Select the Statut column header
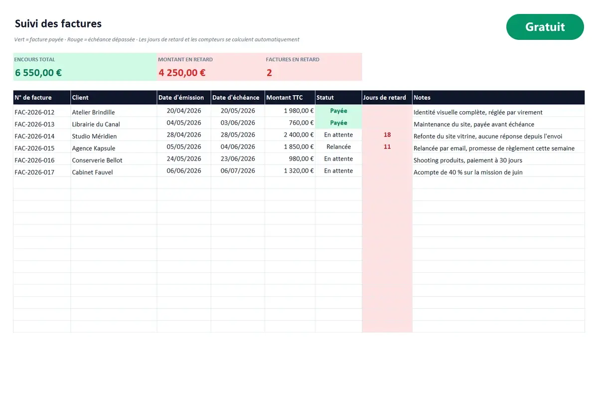Viewport: 598px width, 399px height. pos(338,98)
